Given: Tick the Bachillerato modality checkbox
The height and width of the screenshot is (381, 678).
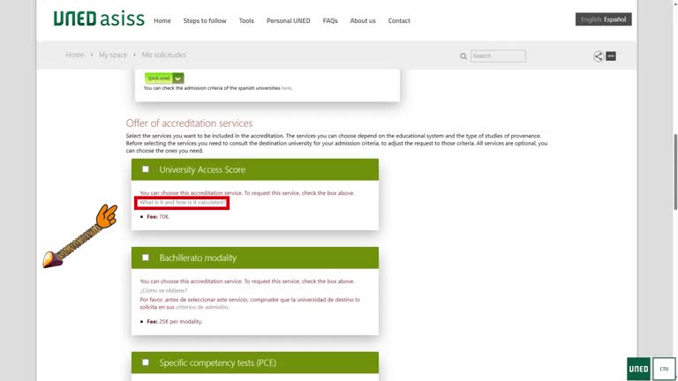Looking at the screenshot, I should (146, 258).
